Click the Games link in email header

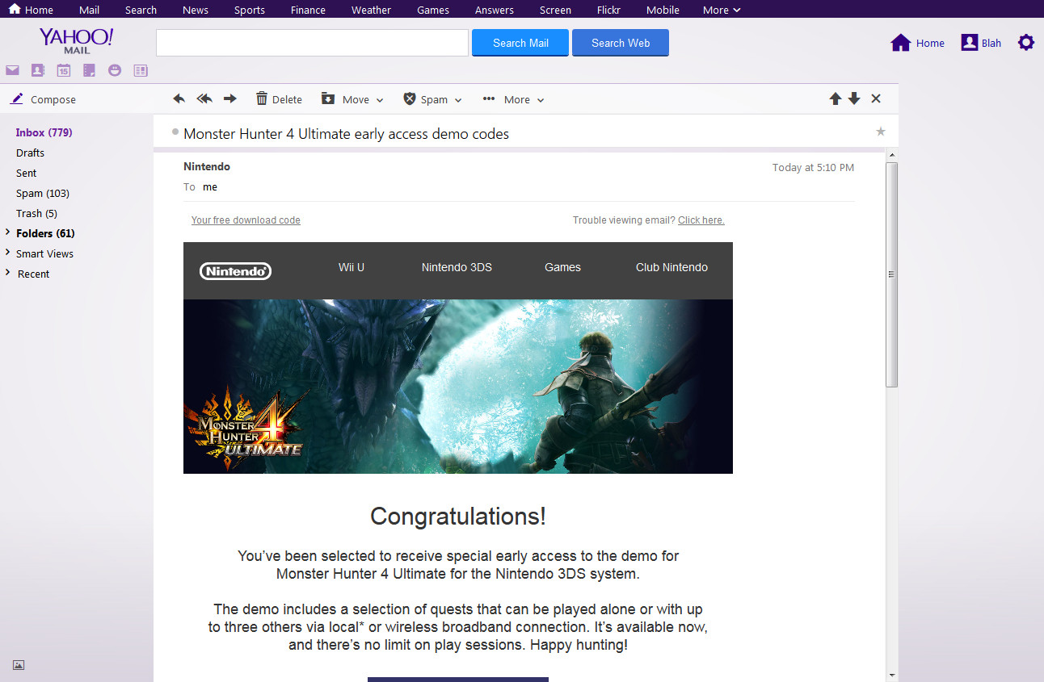point(562,267)
